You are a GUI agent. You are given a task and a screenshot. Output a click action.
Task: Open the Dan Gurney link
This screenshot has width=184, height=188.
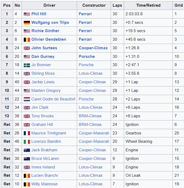pos(43,57)
